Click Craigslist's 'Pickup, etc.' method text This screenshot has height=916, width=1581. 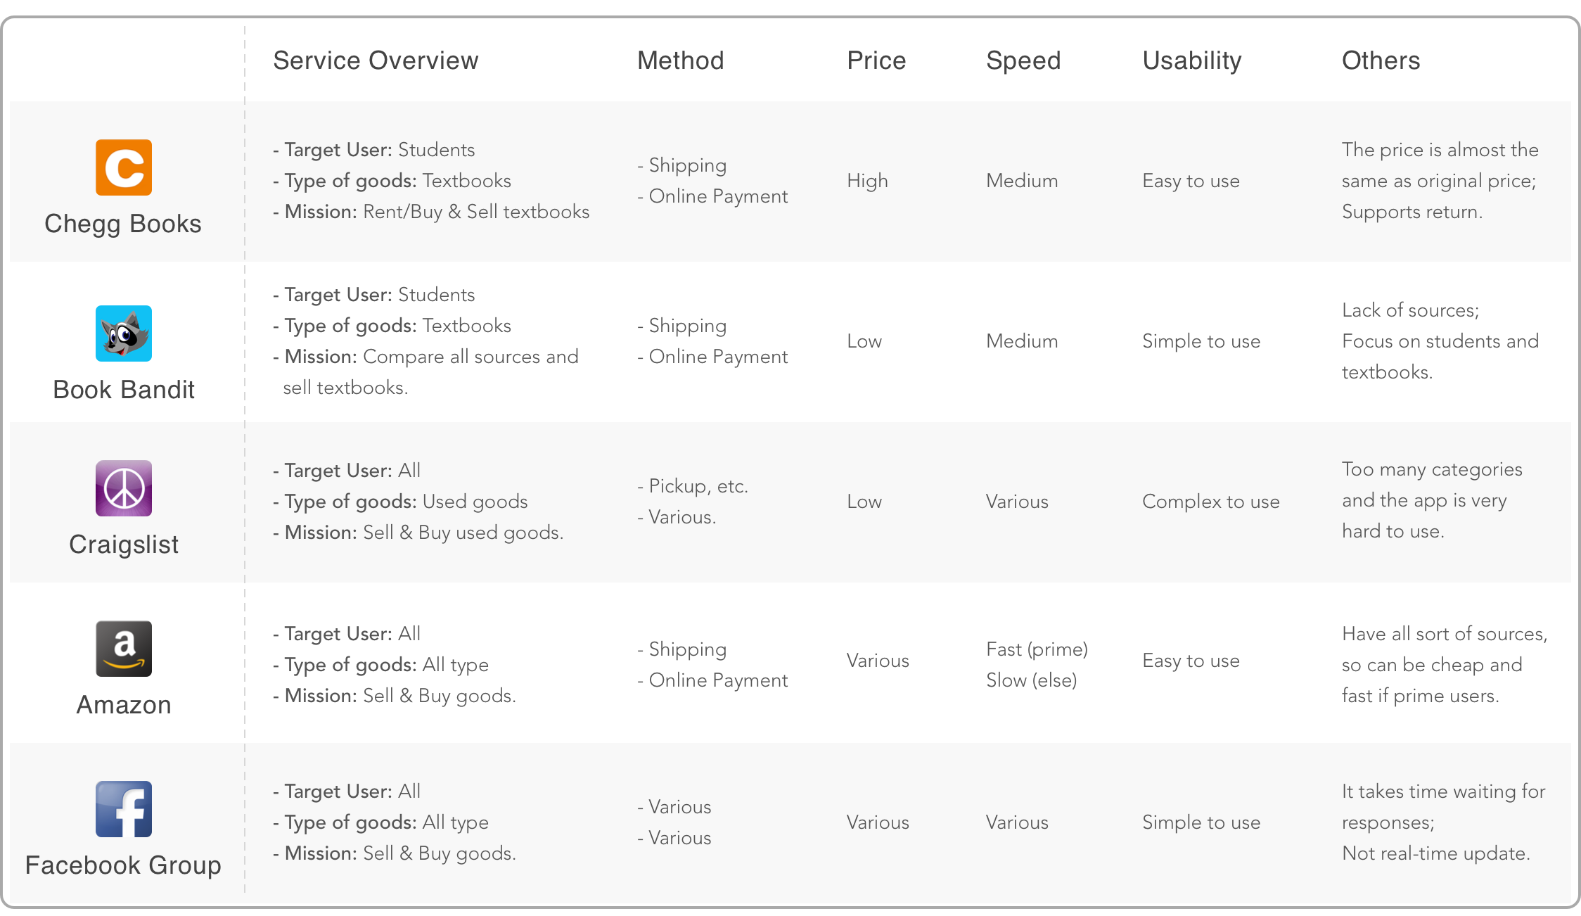(693, 486)
